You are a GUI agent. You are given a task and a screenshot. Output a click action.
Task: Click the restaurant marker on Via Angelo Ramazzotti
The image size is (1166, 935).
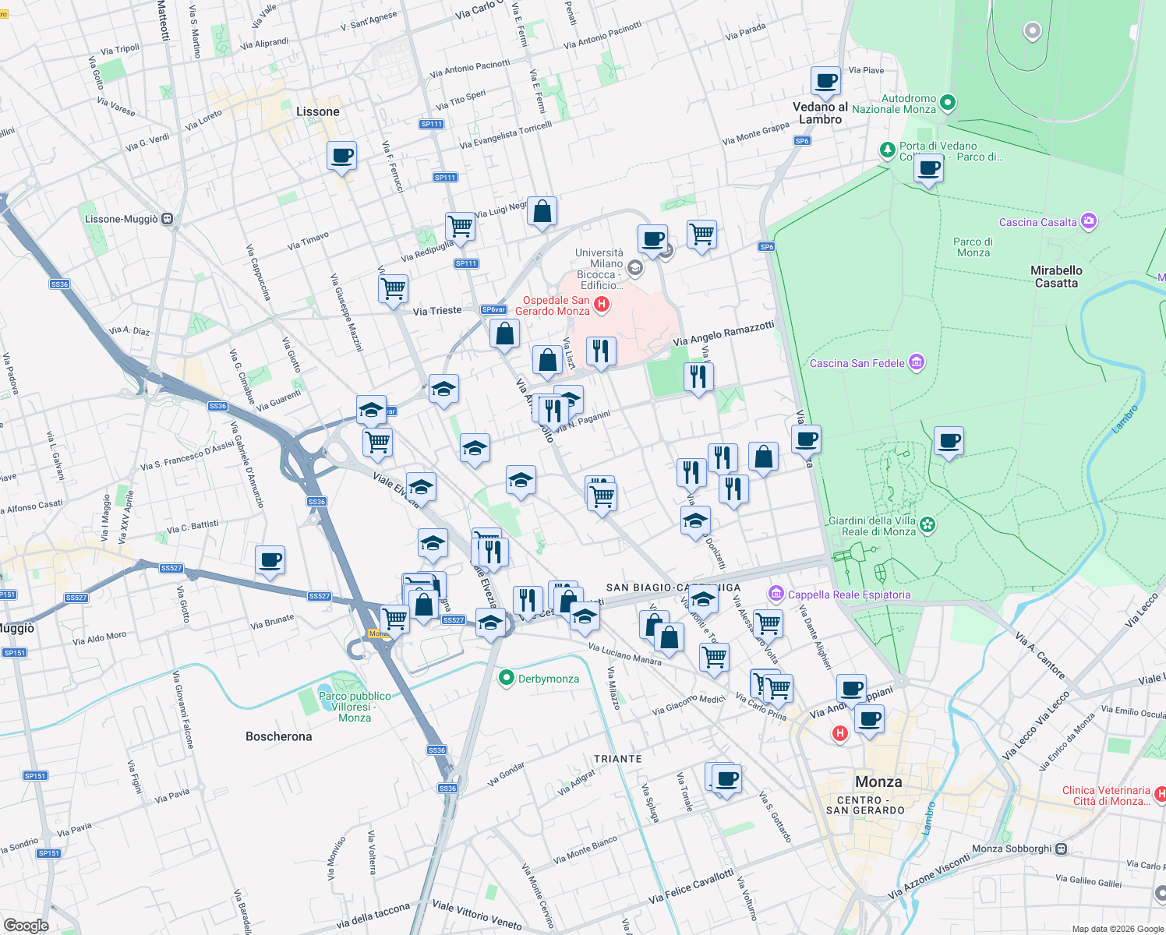tap(698, 377)
